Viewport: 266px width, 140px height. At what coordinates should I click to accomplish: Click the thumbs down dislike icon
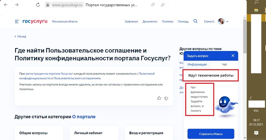167,98
